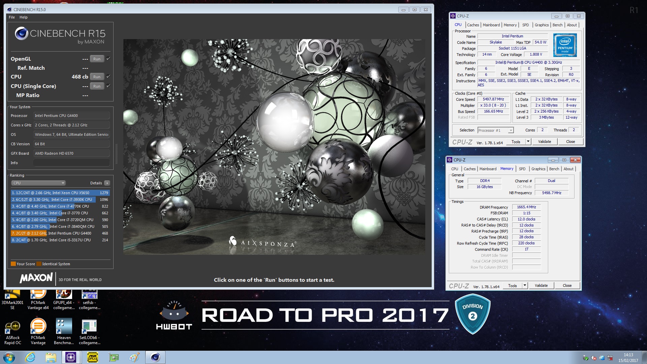
Task: Open Mainboard tab in upper CPU-Z
Action: tap(491, 25)
